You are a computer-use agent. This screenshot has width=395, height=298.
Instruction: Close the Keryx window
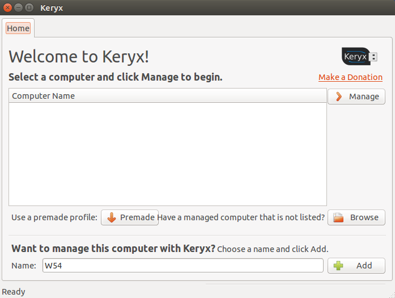(7, 8)
